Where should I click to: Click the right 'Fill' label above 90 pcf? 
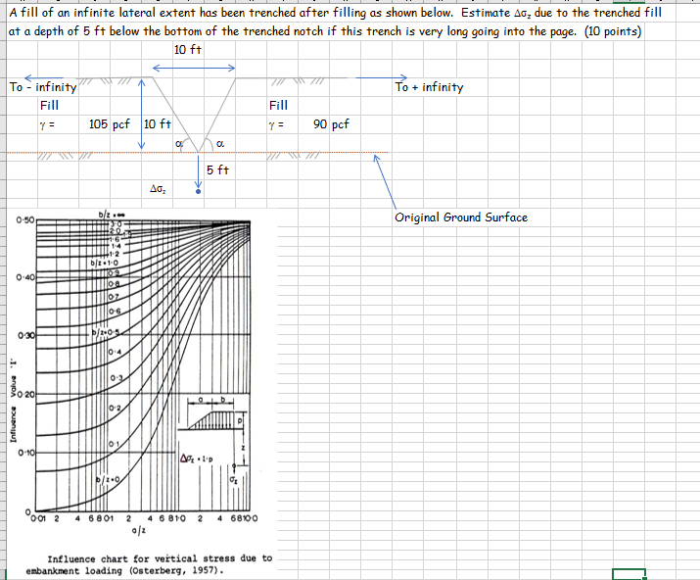tap(278, 106)
